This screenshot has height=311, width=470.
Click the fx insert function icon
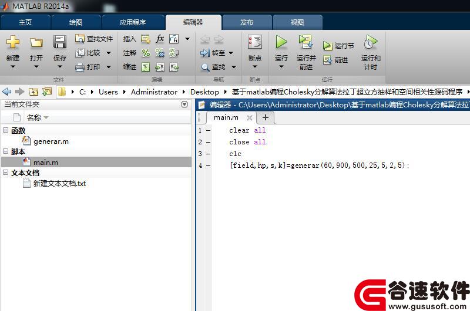coord(160,39)
